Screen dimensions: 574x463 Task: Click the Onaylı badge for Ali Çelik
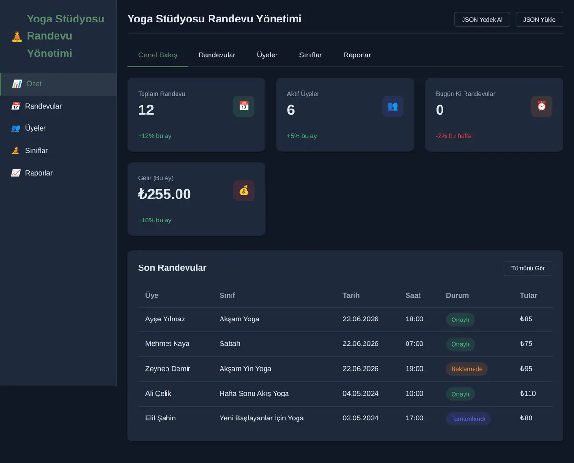(460, 394)
